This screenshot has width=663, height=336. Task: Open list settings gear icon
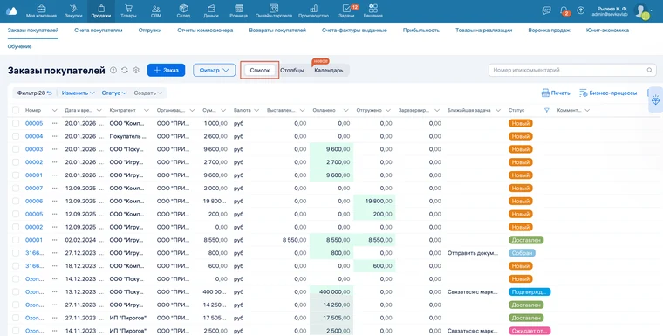pos(136,70)
